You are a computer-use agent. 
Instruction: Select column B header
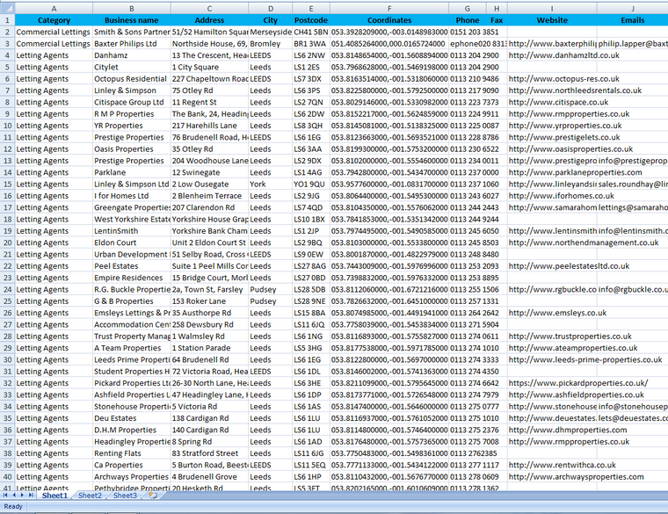coord(132,8)
